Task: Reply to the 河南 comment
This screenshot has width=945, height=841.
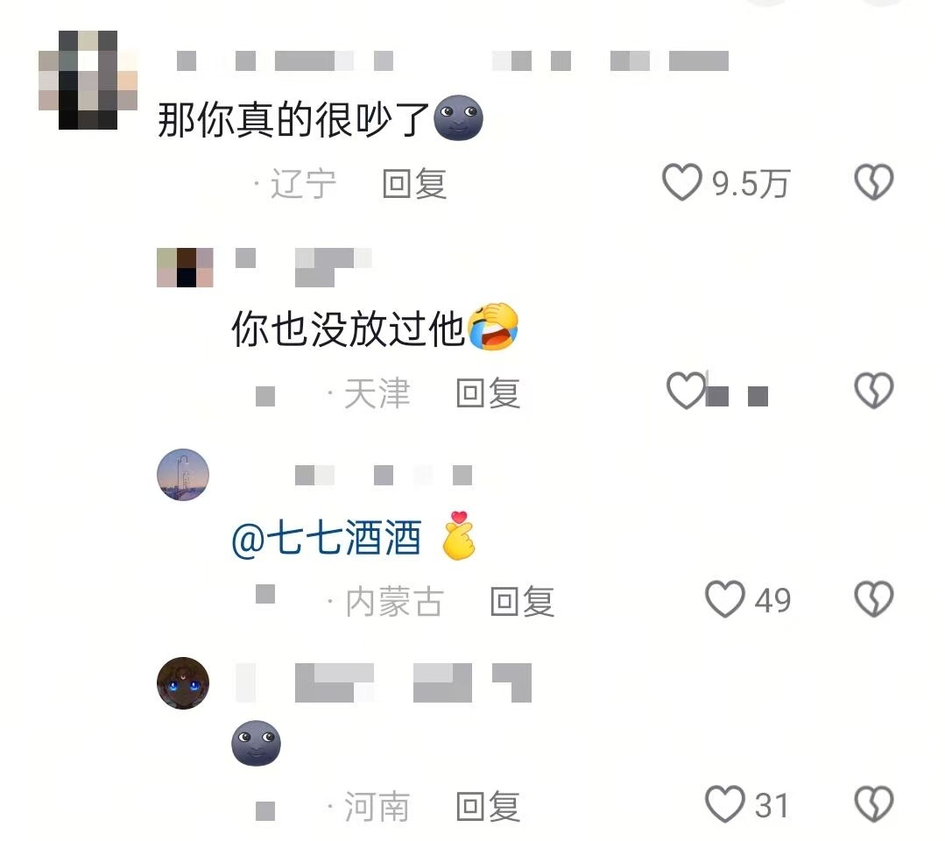Action: pos(488,807)
